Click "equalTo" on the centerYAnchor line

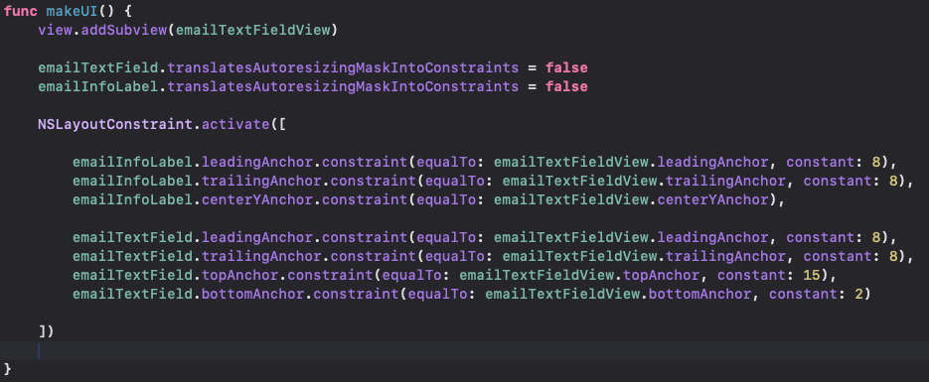445,199
